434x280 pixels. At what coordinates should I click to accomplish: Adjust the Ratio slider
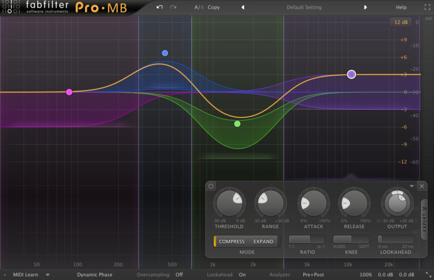(307, 239)
